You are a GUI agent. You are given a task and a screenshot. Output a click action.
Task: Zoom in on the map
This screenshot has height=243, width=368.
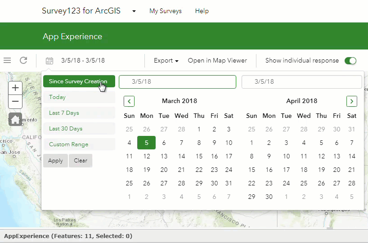coord(15,88)
